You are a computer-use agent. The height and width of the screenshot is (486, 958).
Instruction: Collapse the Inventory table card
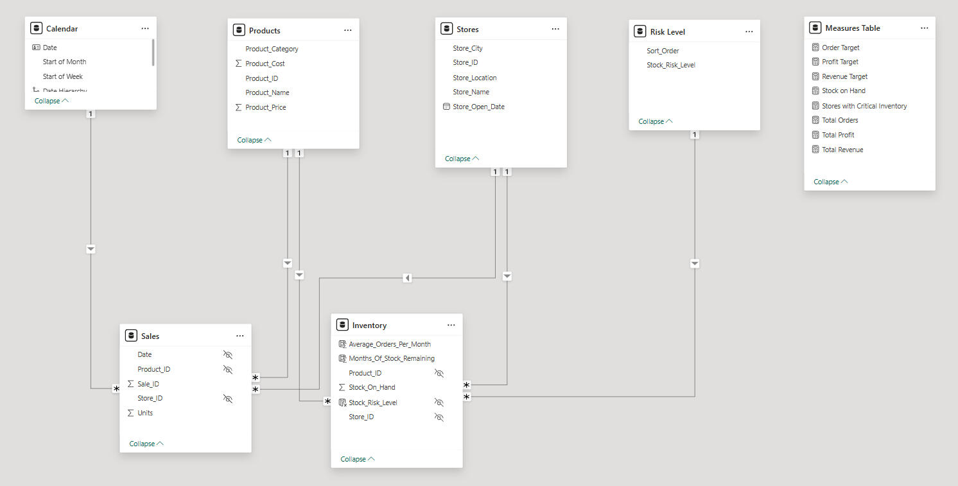[358, 459]
